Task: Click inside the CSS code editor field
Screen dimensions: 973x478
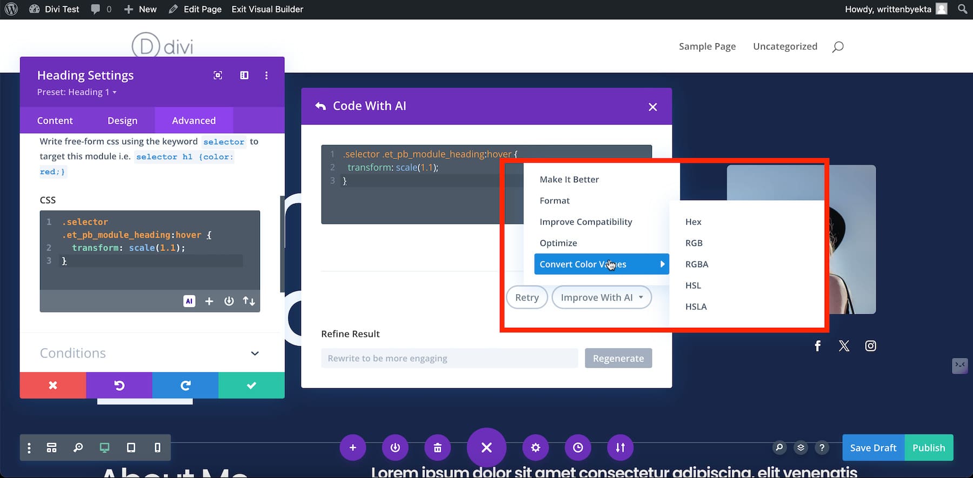Action: tap(150, 250)
